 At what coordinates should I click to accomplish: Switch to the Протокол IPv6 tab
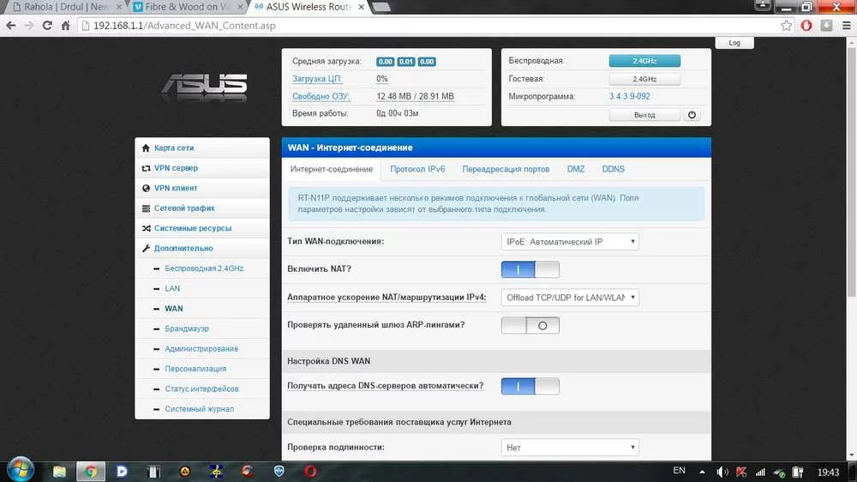(x=417, y=169)
